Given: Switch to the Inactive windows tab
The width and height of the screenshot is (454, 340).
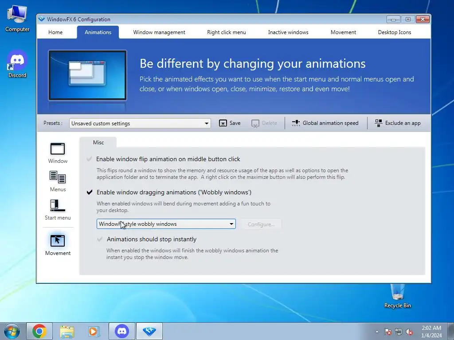Looking at the screenshot, I should [x=288, y=32].
